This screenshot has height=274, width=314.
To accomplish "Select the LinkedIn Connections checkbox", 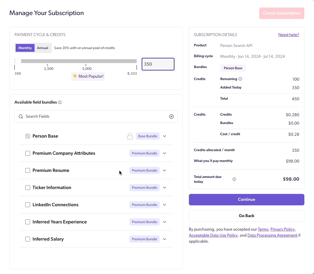I will pos(28,204).
